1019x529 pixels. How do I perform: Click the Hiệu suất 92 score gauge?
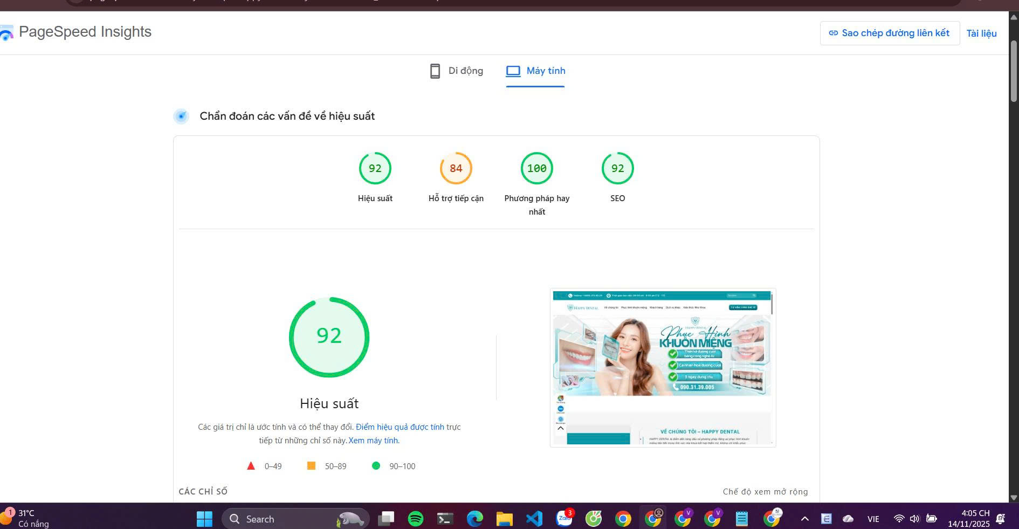click(375, 169)
